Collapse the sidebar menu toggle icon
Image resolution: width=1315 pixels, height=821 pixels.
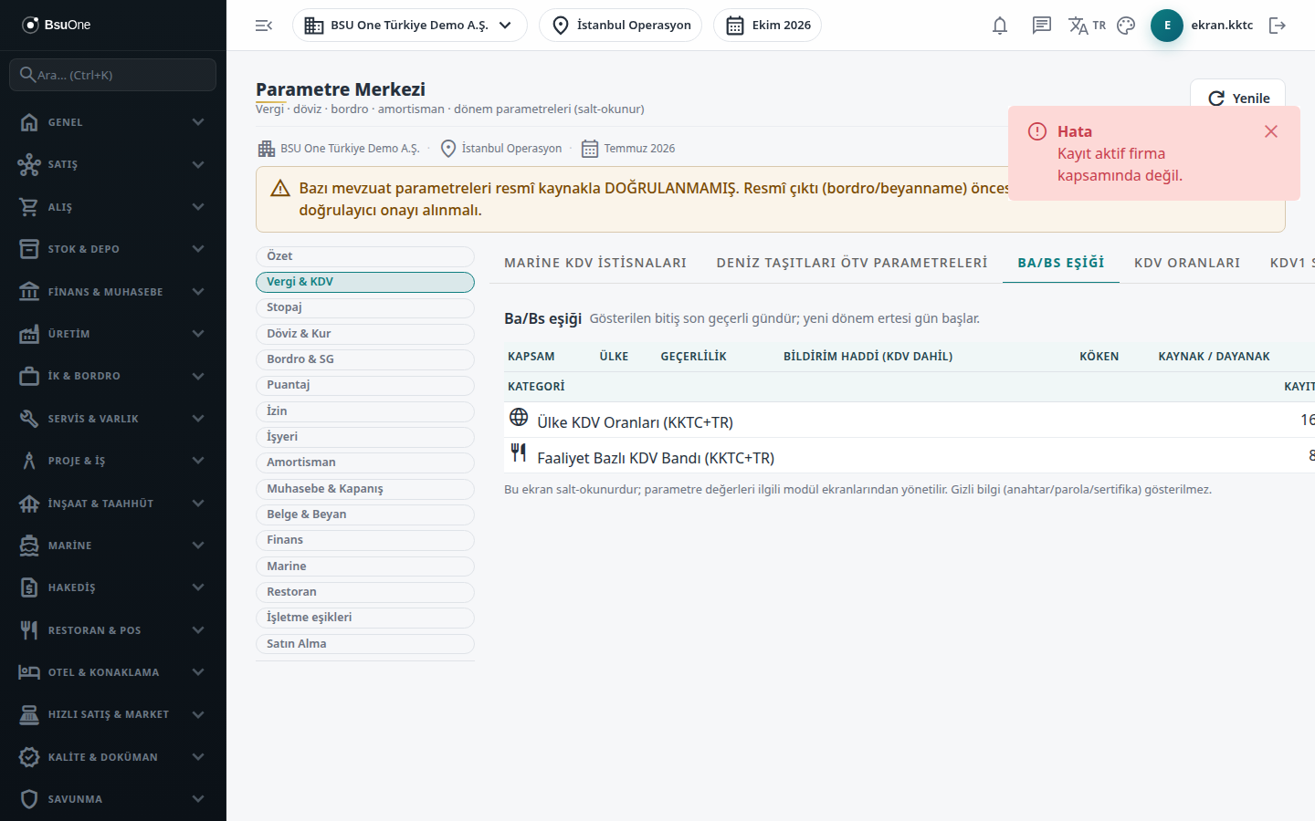[x=264, y=26]
